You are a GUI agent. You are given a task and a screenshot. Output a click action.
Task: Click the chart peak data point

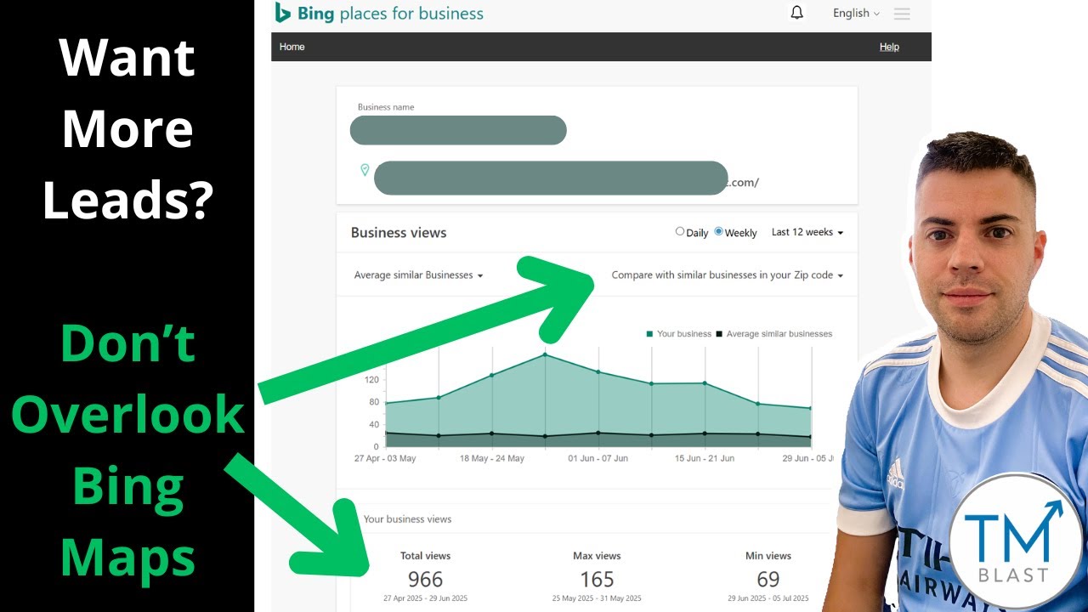tap(545, 354)
